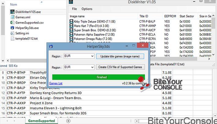Open the Games List link

56,83
